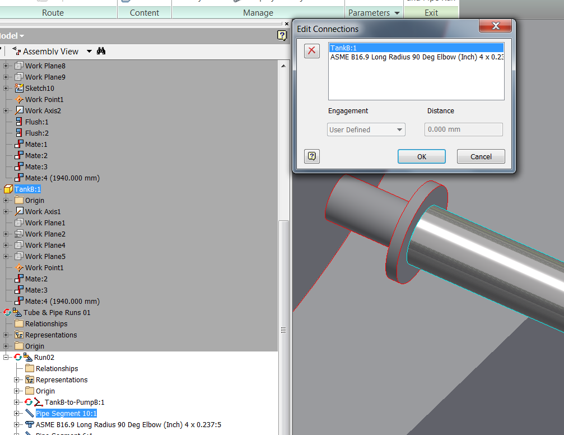Click the yellow question-mark help icon below ribbon
The width and height of the screenshot is (564, 435).
point(281,36)
